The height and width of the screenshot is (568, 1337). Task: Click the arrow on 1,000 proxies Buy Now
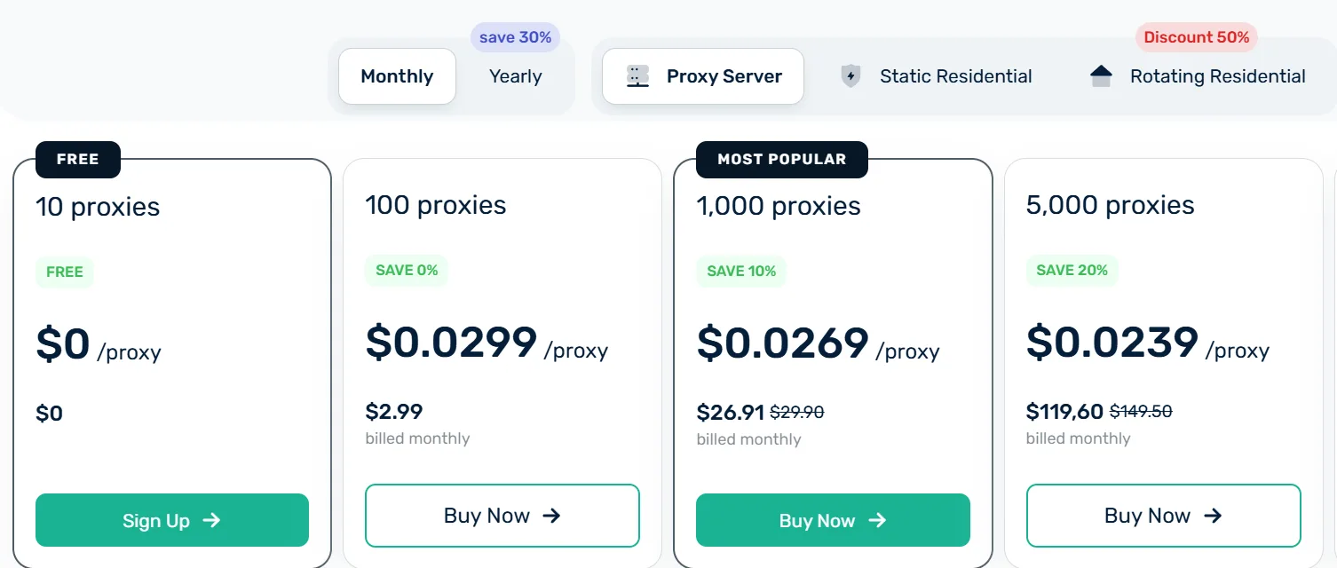pyautogui.click(x=877, y=520)
